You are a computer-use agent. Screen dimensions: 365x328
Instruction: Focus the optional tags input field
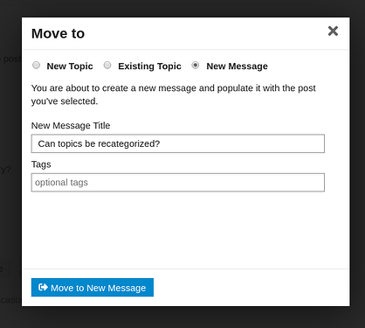click(178, 183)
